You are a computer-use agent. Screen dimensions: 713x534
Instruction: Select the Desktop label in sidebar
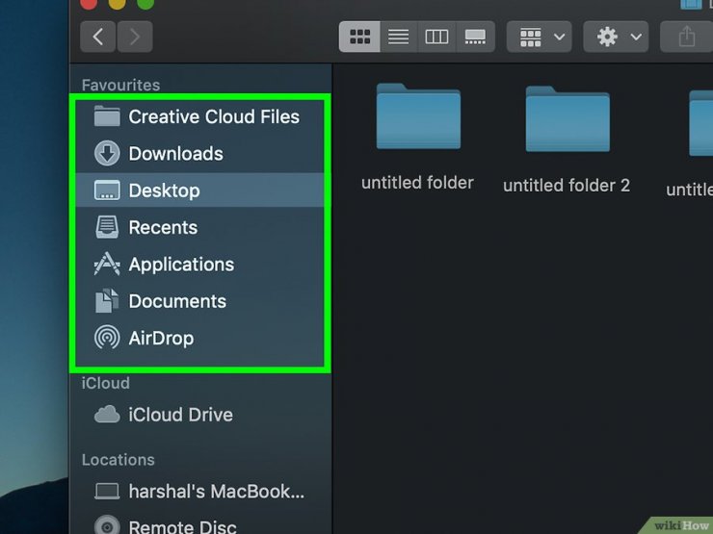(164, 191)
